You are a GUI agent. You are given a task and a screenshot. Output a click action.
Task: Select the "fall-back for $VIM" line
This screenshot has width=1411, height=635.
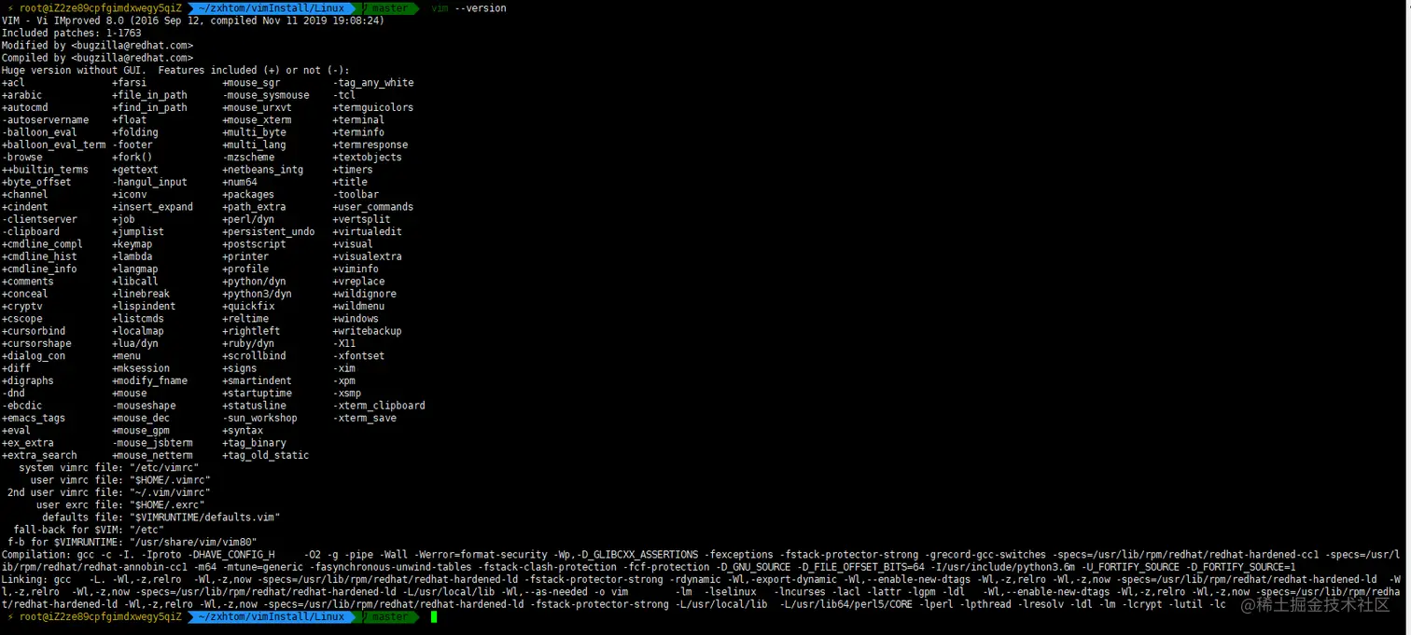click(89, 530)
